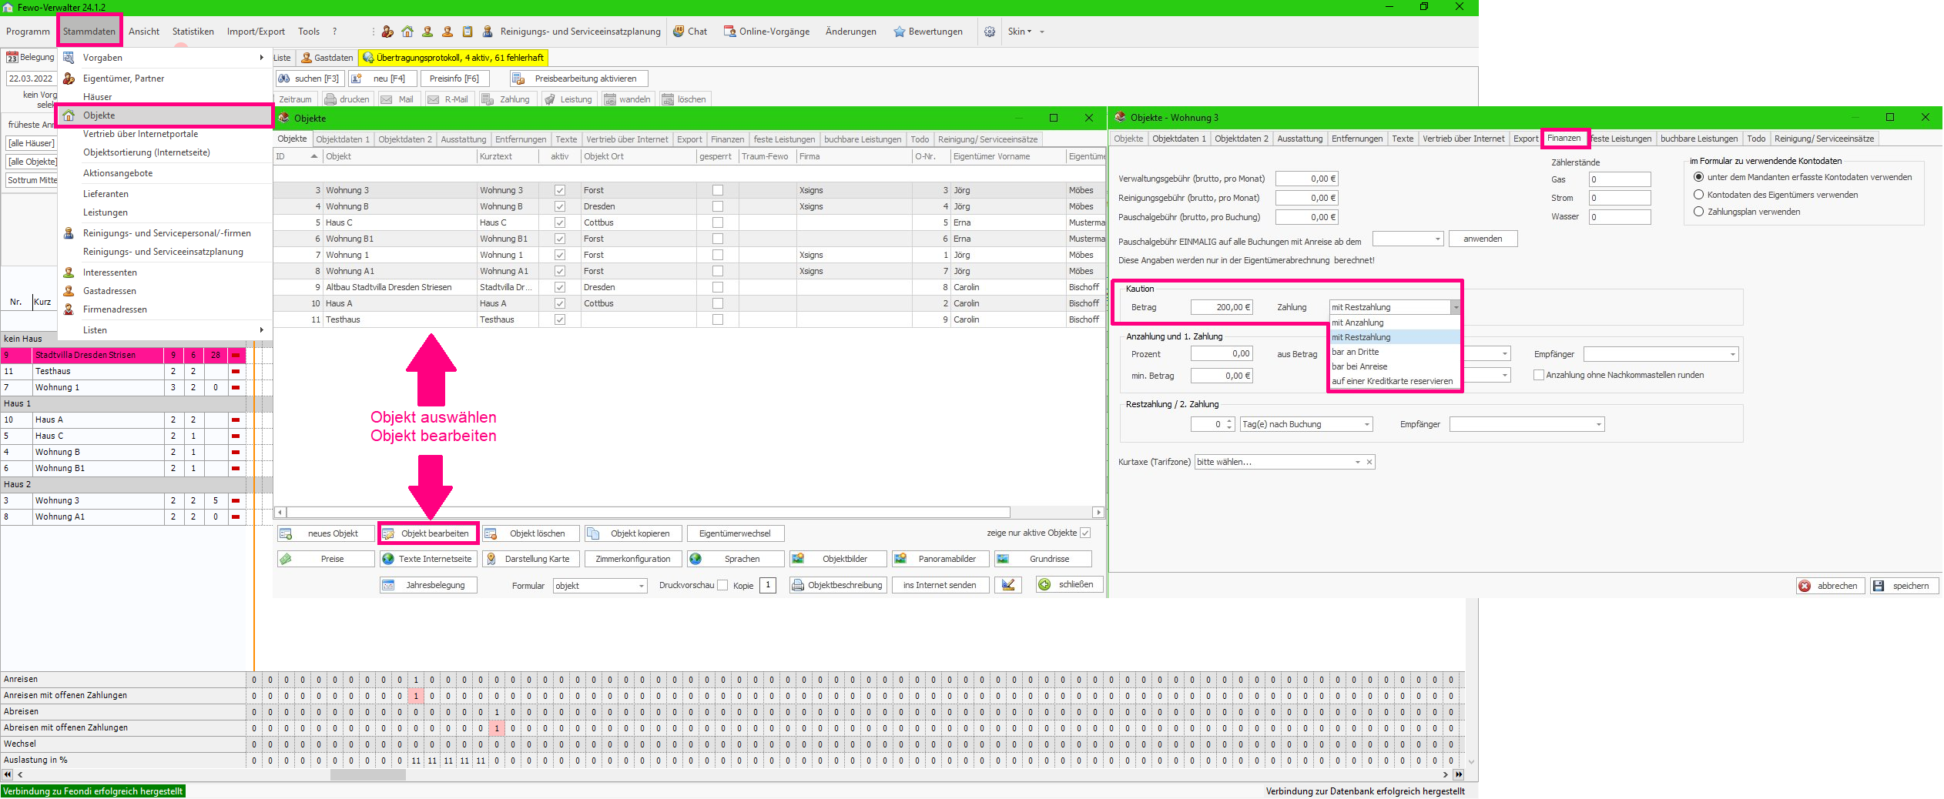Open Bewertungen with the star icon

click(928, 32)
